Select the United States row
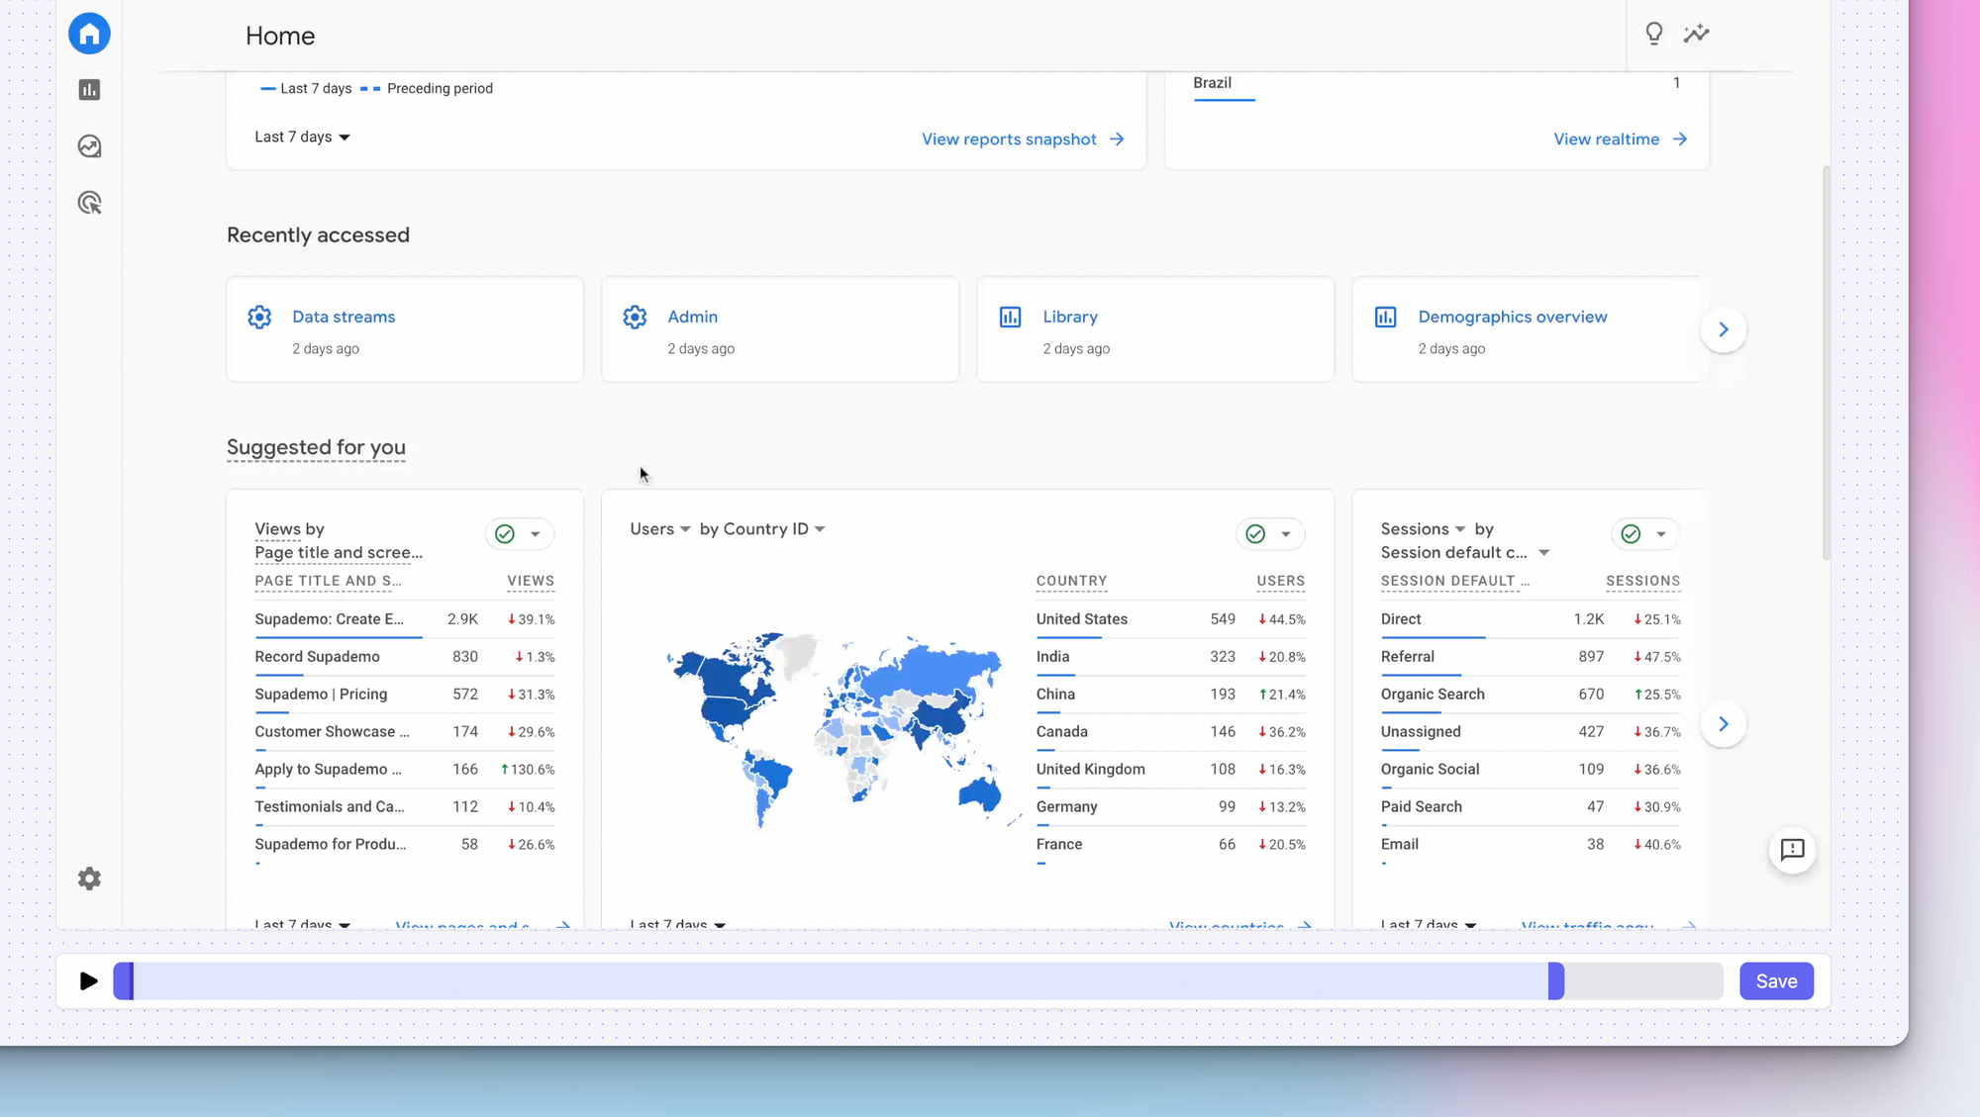Image resolution: width=1980 pixels, height=1117 pixels. [x=1170, y=619]
